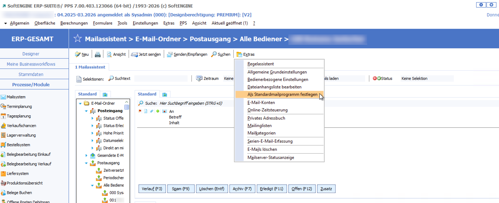Choose E-Mail-Konten from Extras menu
The image size is (499, 203).
tap(261, 103)
